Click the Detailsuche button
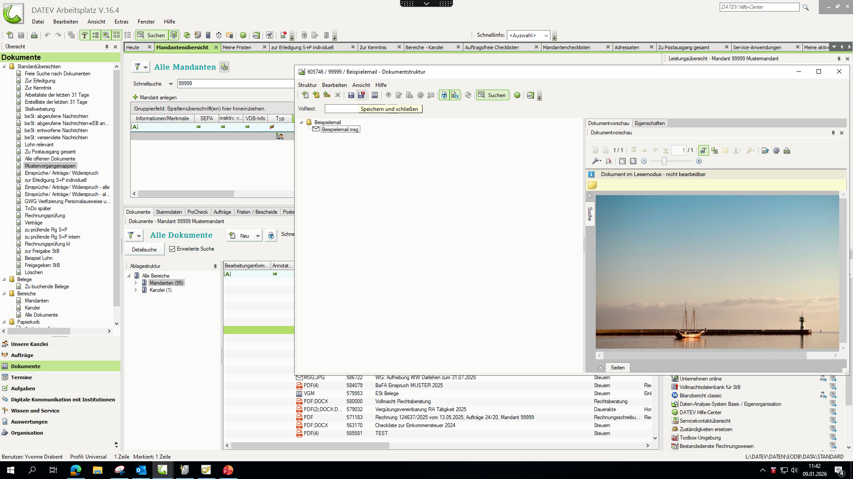This screenshot has width=853, height=479. (x=144, y=250)
